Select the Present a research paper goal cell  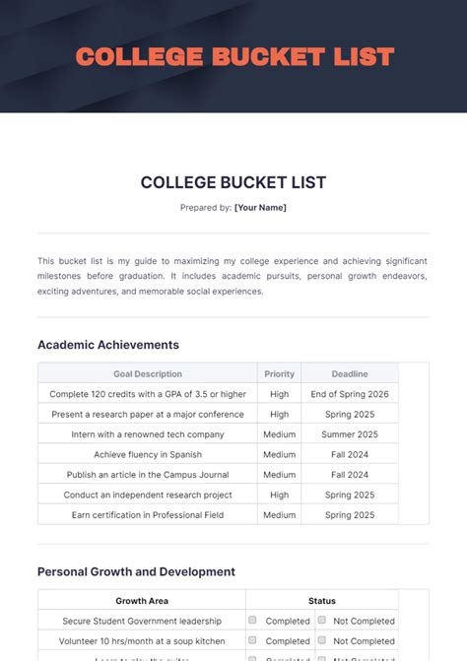148,415
